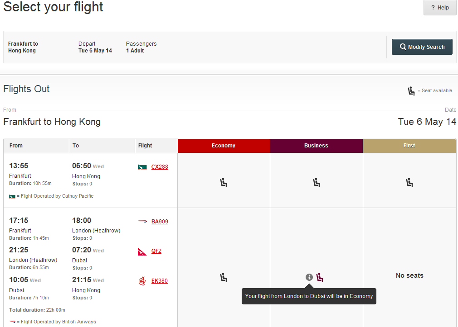Click the British Airways logo beside BA909
The image size is (458, 327).
[142, 222]
